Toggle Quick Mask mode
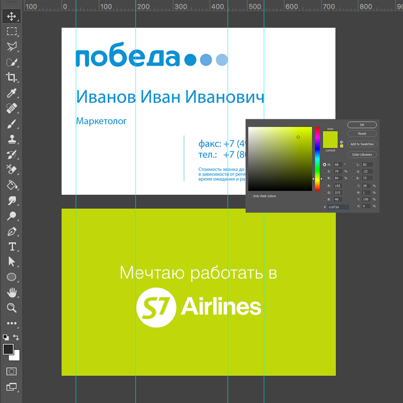The image size is (403, 403). point(11,372)
